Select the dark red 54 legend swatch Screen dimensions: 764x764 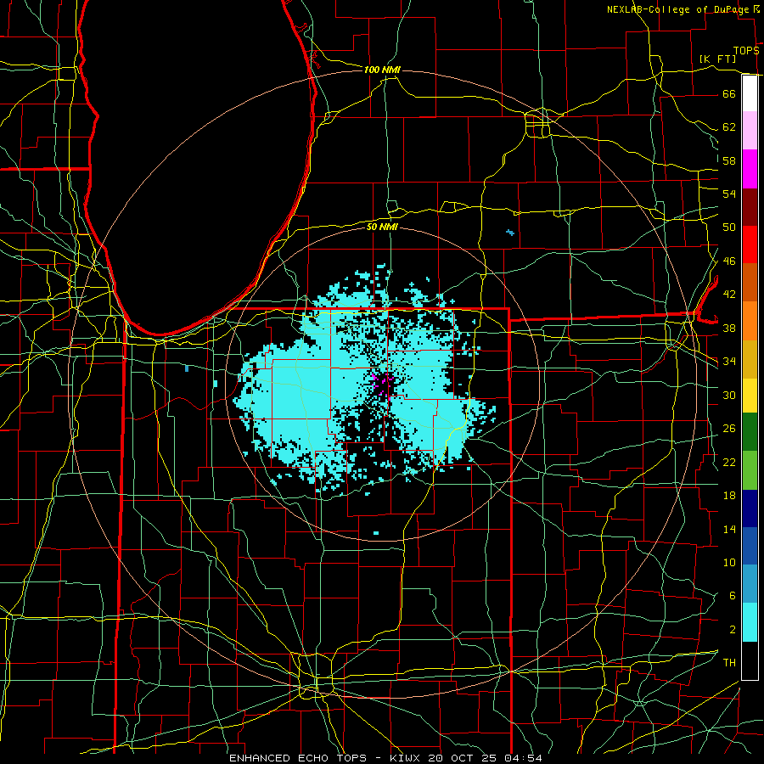[x=750, y=207]
